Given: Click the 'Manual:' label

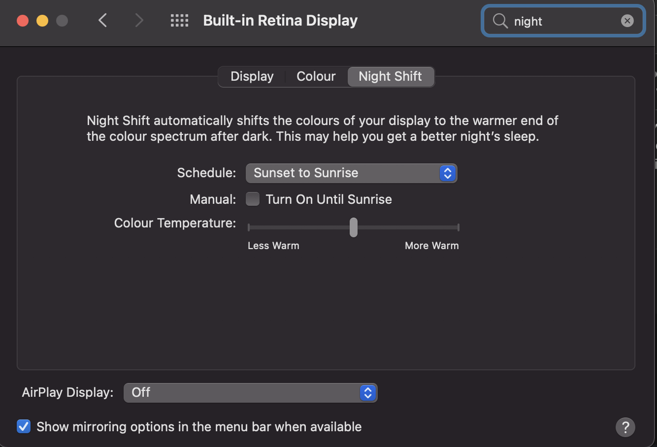Looking at the screenshot, I should (213, 199).
